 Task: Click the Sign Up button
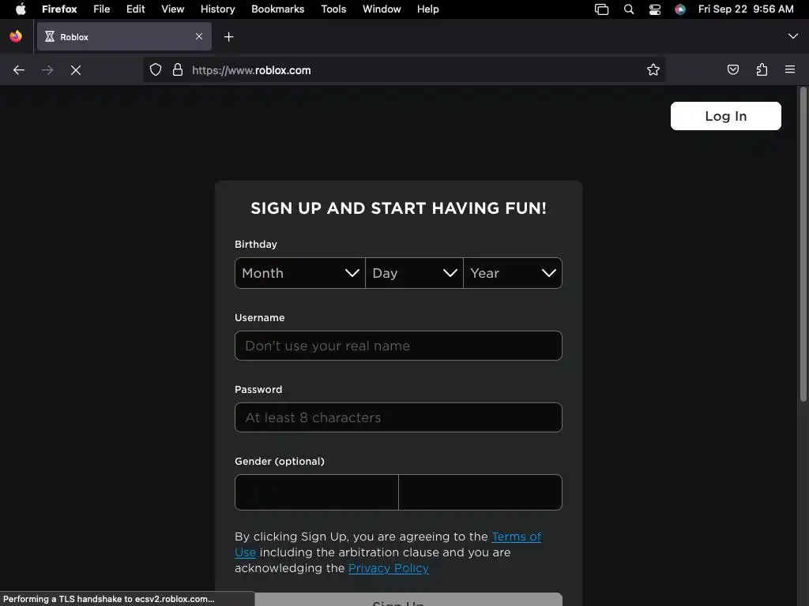(398, 600)
